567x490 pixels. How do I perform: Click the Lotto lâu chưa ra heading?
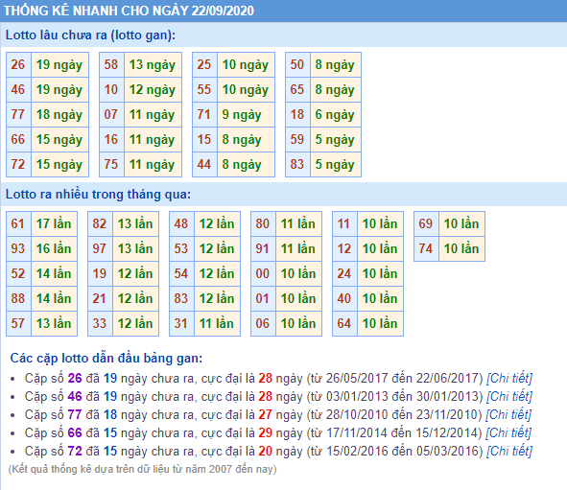[90, 35]
